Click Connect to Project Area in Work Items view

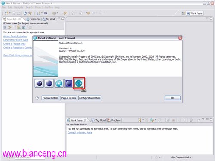[80, 133]
